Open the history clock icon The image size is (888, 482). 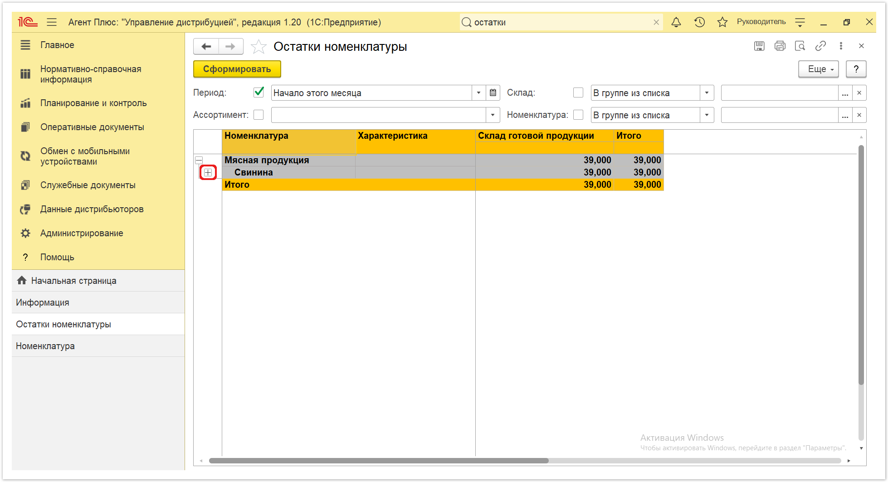pos(699,22)
